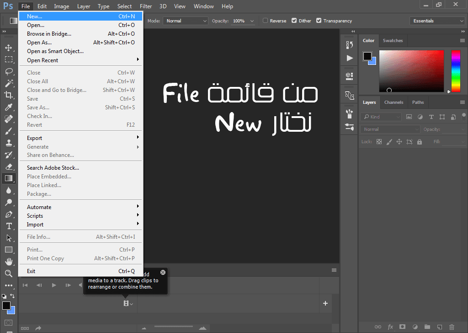Click Exit in the File menu

click(81, 271)
